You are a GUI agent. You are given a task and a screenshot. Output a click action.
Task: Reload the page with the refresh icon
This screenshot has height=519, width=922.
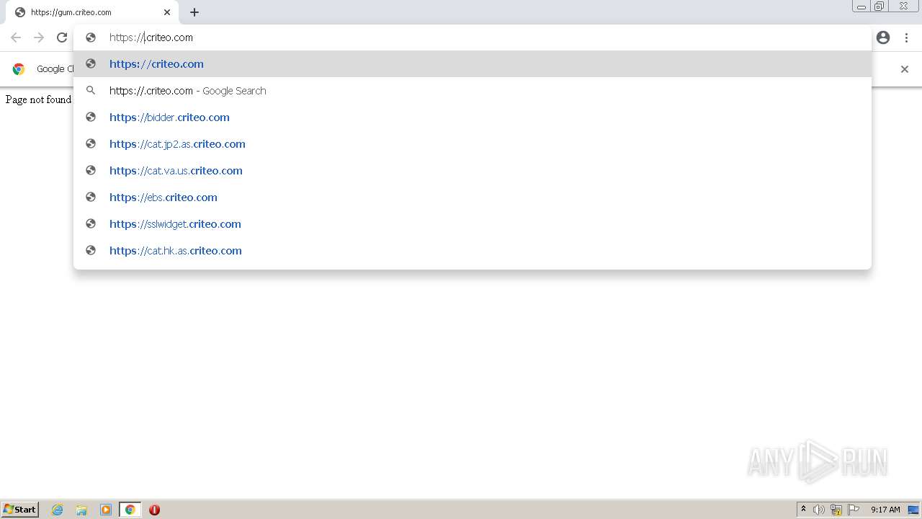pos(62,37)
